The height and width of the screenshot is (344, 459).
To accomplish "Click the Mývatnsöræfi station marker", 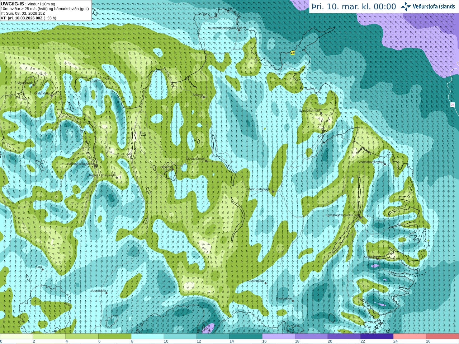I will [206, 161].
